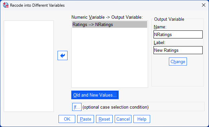The image size is (209, 127).
Task: Close the Recode into Different Variables dialog
Action: pos(204,5)
